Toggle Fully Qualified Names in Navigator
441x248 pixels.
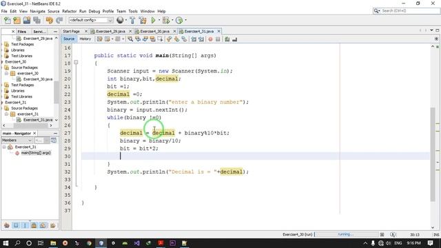click(52, 225)
